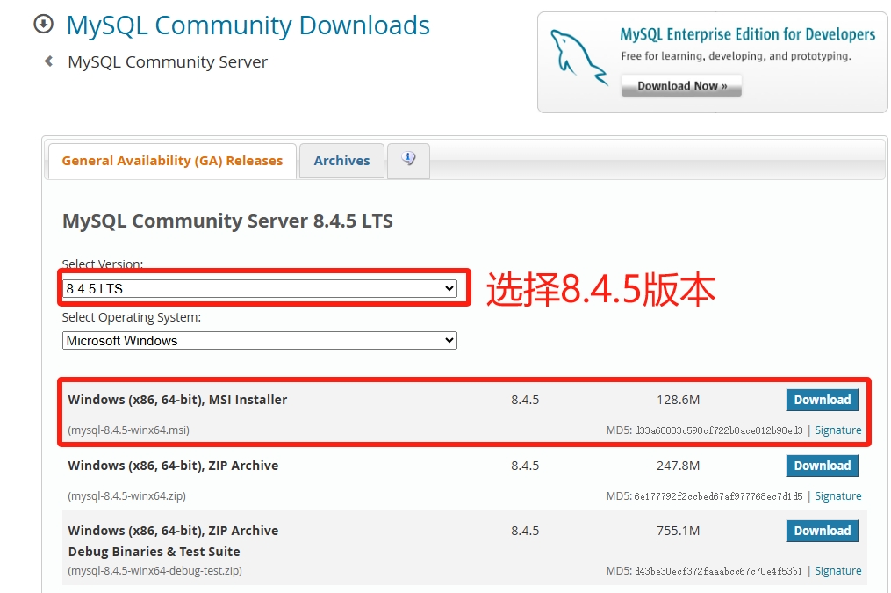Download the 247.8M ZIP Archive
Viewport: 891px width, 593px height.
pyautogui.click(x=822, y=466)
